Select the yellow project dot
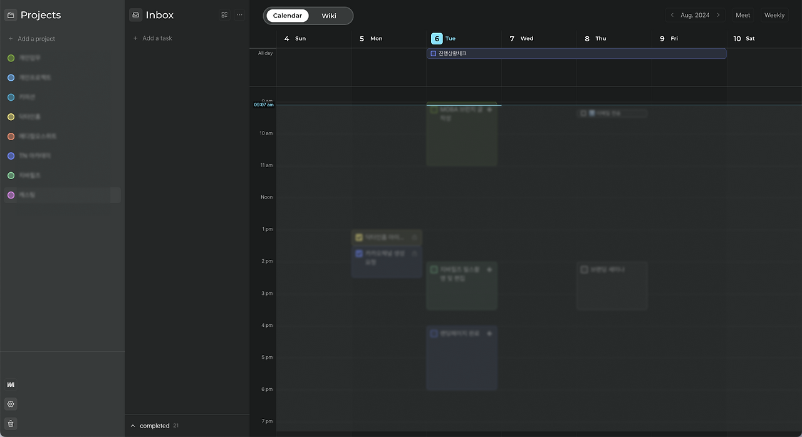The image size is (802, 437). [11, 117]
